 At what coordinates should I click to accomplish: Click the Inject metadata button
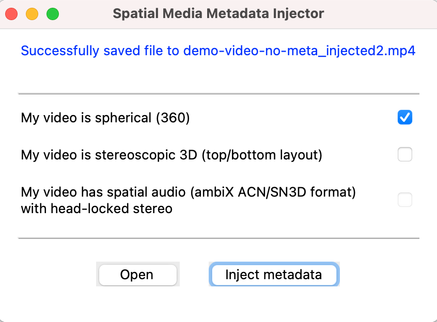[x=273, y=275]
